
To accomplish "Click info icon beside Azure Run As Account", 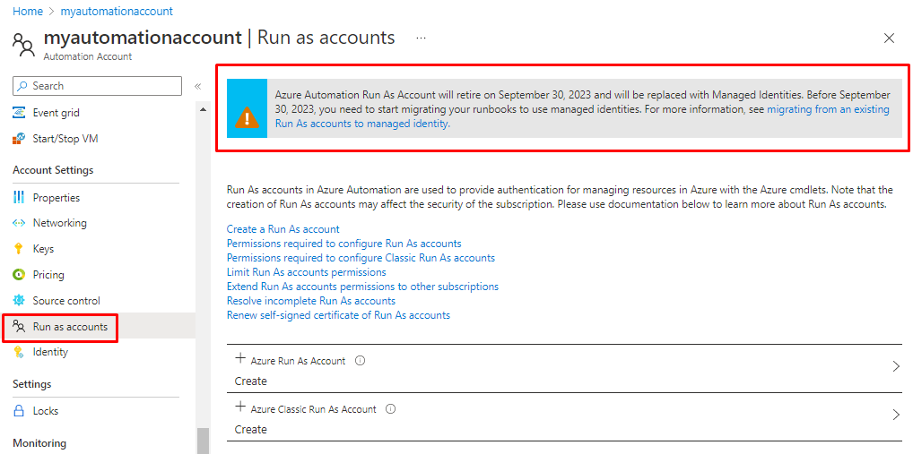I will (360, 361).
